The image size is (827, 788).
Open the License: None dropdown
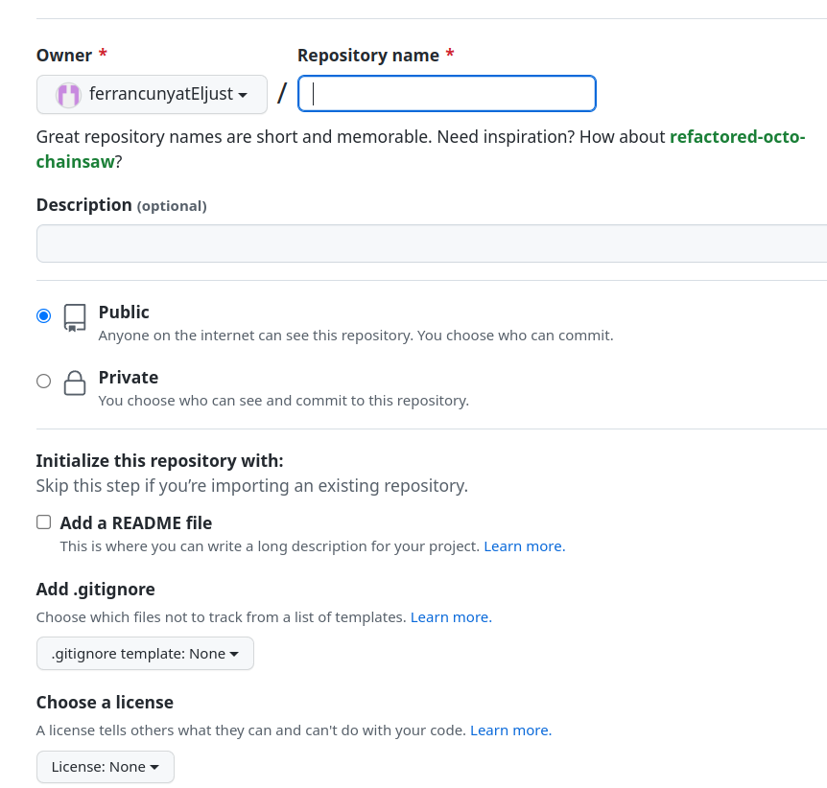point(106,767)
